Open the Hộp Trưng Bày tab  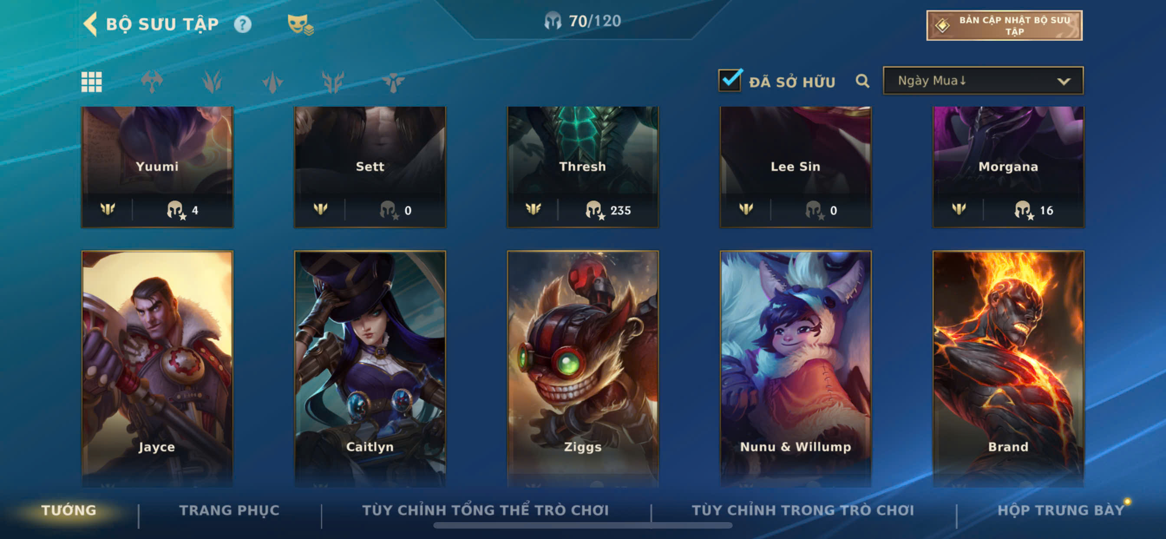pos(1061,510)
